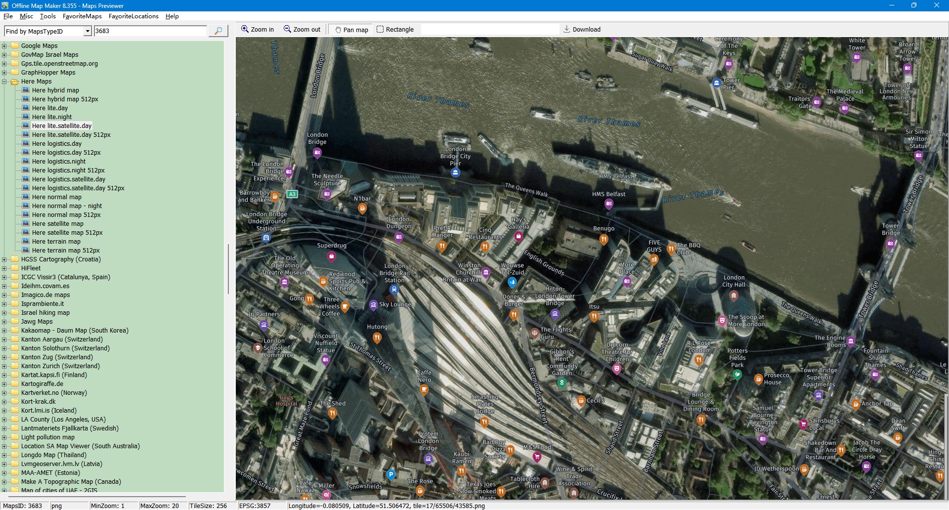Open the FavoriteMaps menu
The image size is (949, 510).
tap(82, 16)
